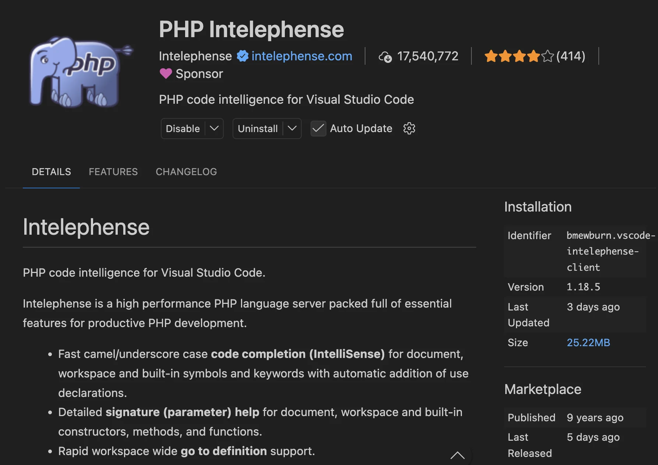
Task: Click the 17,540,772 install count
Action: [428, 56]
